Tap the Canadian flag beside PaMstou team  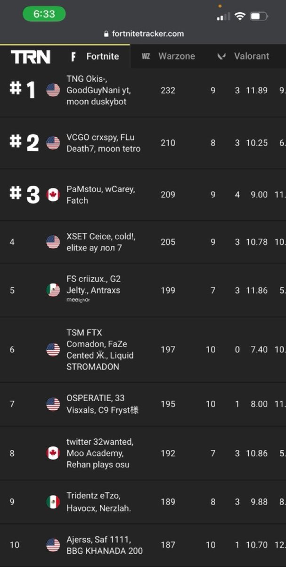click(53, 195)
